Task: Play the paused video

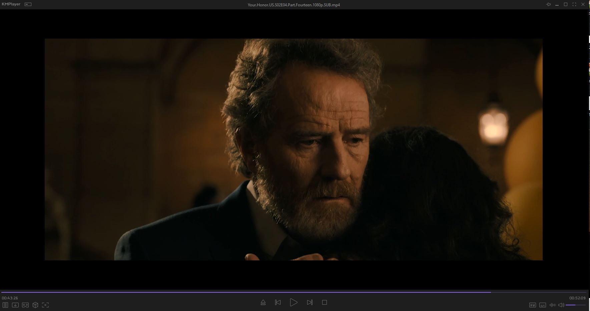Action: (293, 302)
